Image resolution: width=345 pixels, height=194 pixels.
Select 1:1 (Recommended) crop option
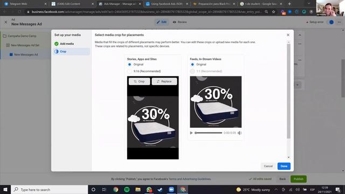coord(192,71)
